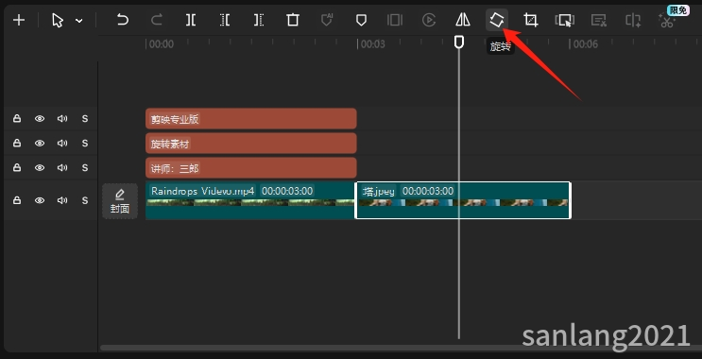Click the disabled text-removal icon
702x359 pixels.
click(x=599, y=20)
